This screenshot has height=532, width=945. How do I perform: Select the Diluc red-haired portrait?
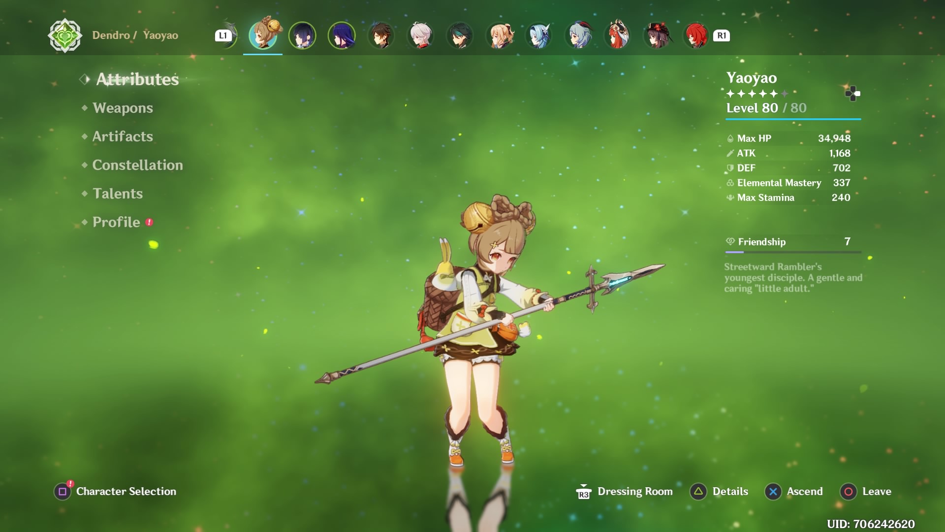[x=696, y=35]
